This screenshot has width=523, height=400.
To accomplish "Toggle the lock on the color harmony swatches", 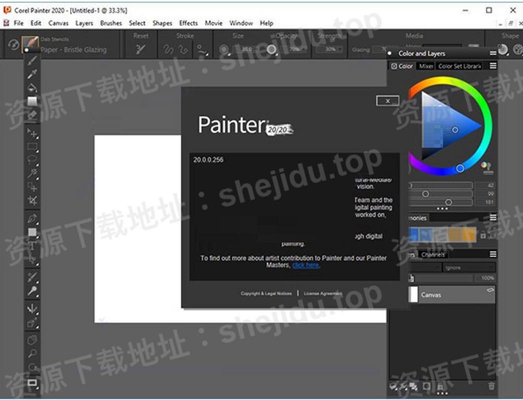I will click(x=483, y=235).
